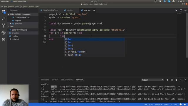Image resolution: width=188 pixels, height=106 pixels.
Task: Run the current Lua file
Action: pos(176,10)
